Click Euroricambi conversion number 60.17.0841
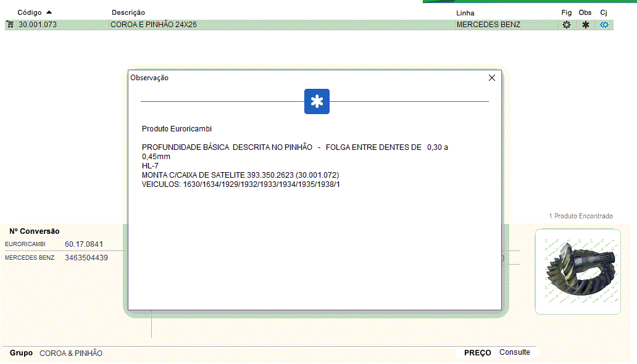Screen dimensions: 637x364 click(x=84, y=244)
